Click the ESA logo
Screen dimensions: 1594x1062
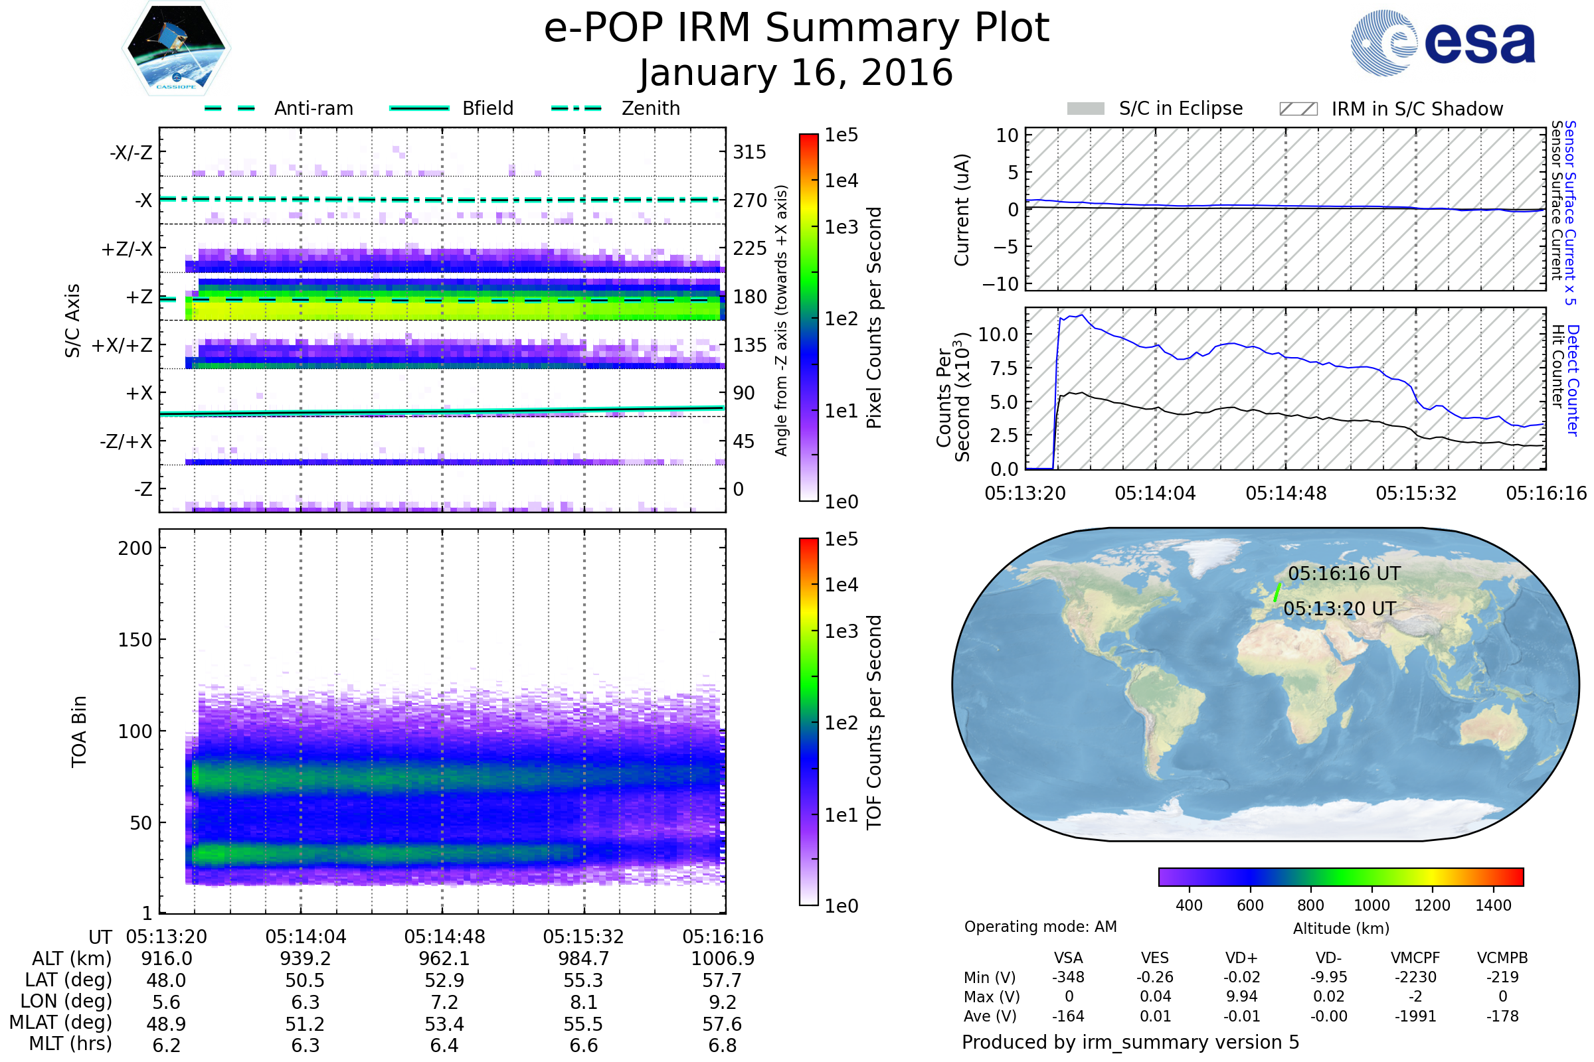pos(1442,43)
